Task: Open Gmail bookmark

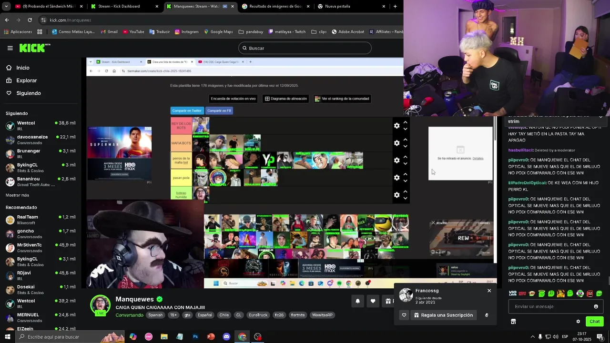Action: coord(109,32)
